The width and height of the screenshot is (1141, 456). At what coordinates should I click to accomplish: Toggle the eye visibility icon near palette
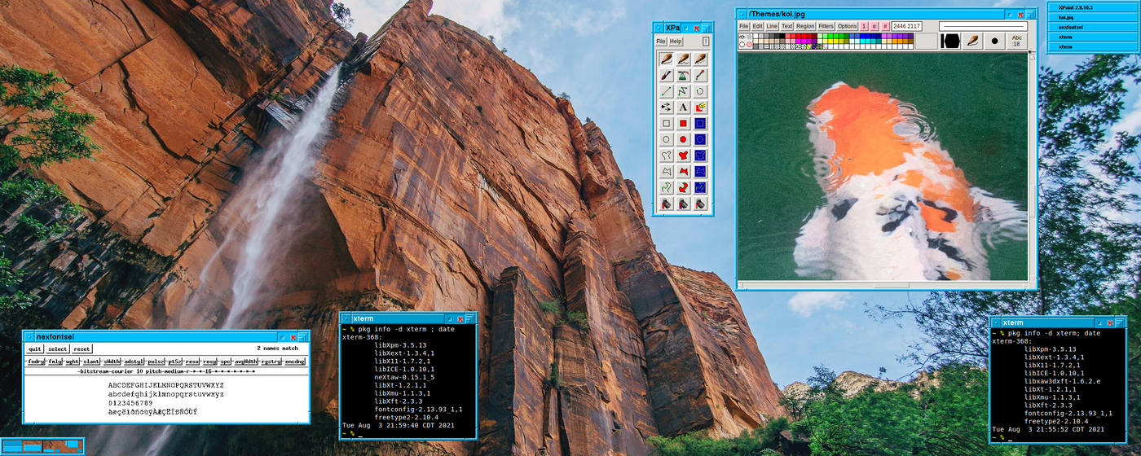pyautogui.click(x=742, y=37)
